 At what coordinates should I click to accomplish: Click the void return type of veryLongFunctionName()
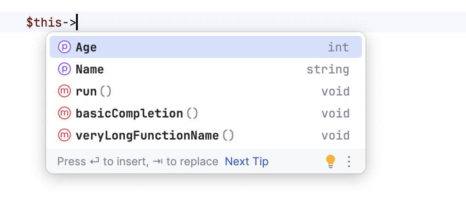[335, 135]
